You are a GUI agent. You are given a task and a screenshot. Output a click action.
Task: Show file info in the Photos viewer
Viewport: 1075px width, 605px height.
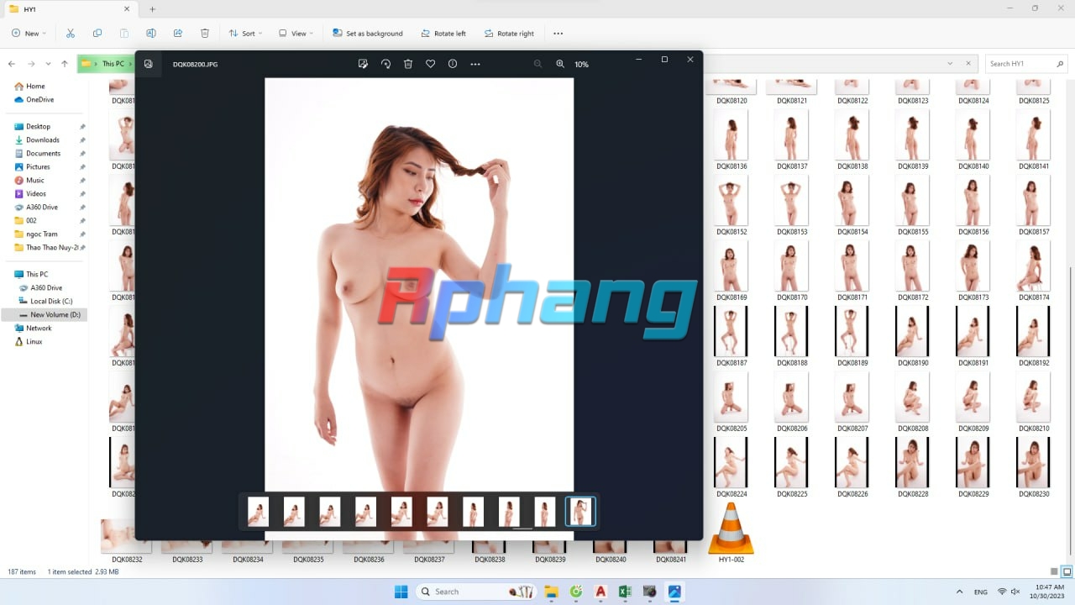[453, 64]
